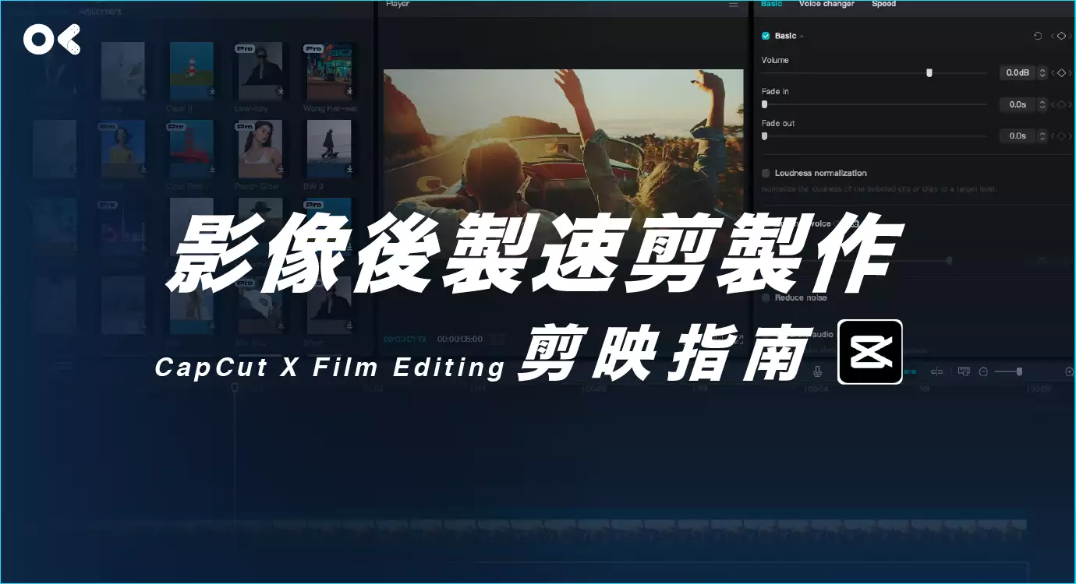Image resolution: width=1076 pixels, height=584 pixels.
Task: Click the Fade in slider handle
Action: point(764,104)
